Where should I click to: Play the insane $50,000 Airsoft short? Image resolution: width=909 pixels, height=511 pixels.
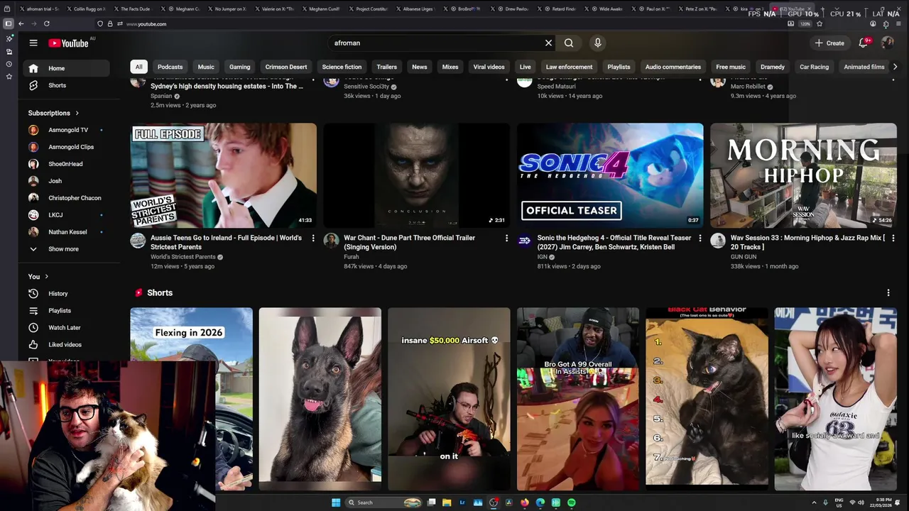449,399
